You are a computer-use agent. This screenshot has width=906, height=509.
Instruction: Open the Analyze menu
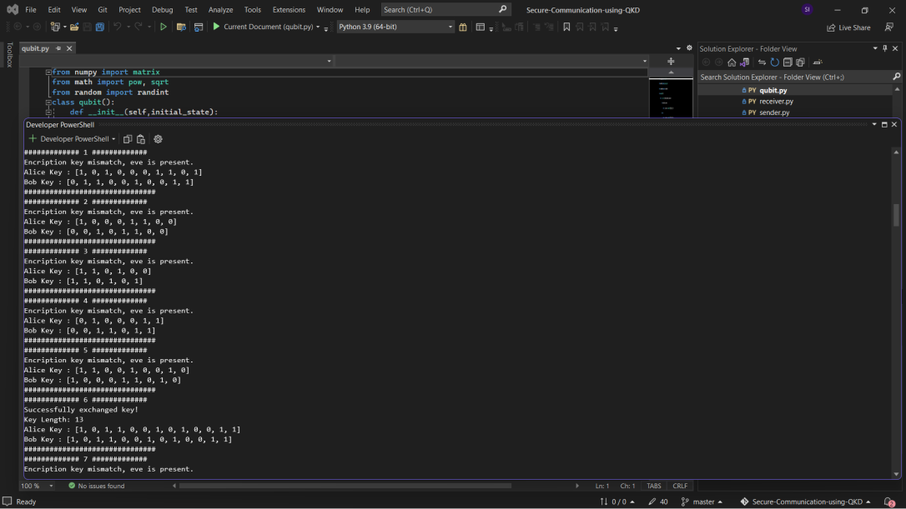(221, 10)
